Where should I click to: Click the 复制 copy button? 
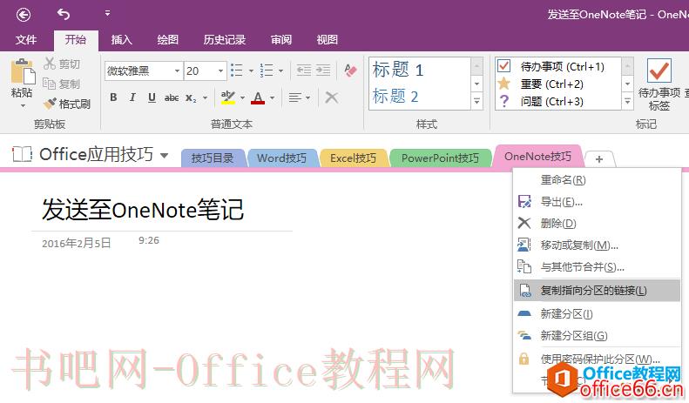tap(62, 84)
